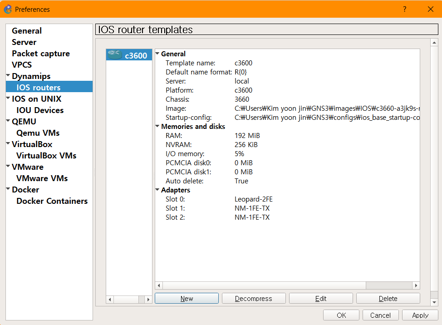Open Docker Containers page

pyautogui.click(x=52, y=201)
